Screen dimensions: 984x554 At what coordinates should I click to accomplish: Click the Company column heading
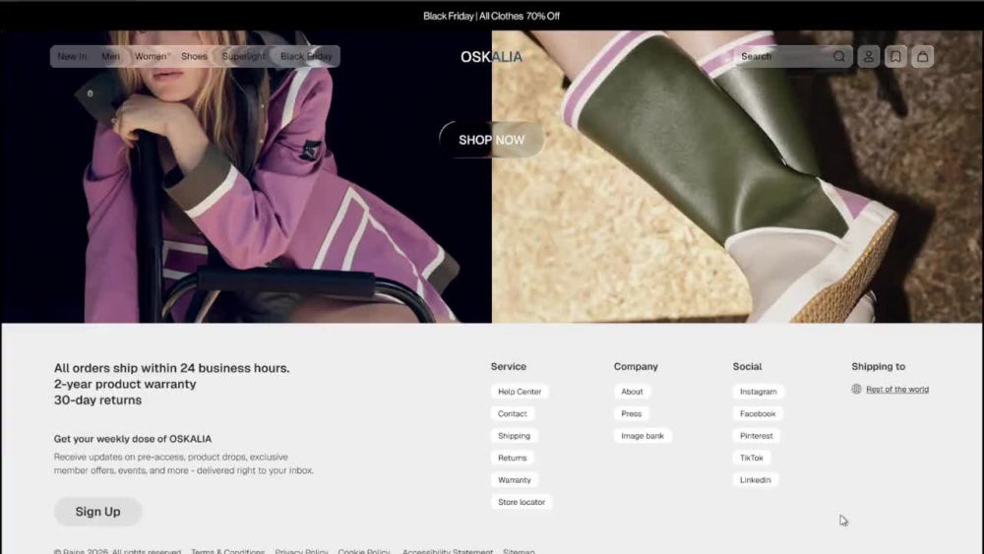(636, 366)
